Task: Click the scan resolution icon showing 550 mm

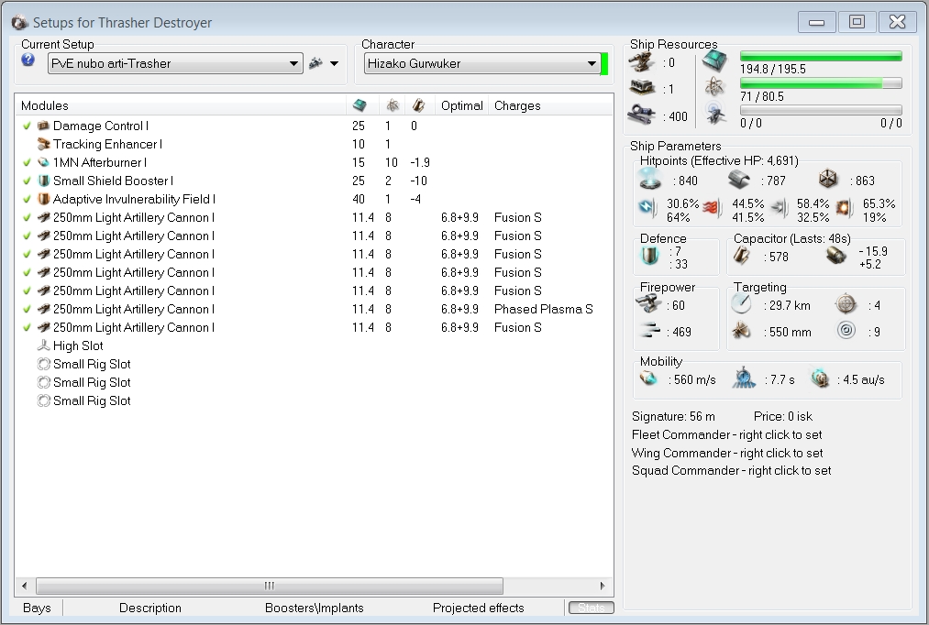Action: pos(742,331)
